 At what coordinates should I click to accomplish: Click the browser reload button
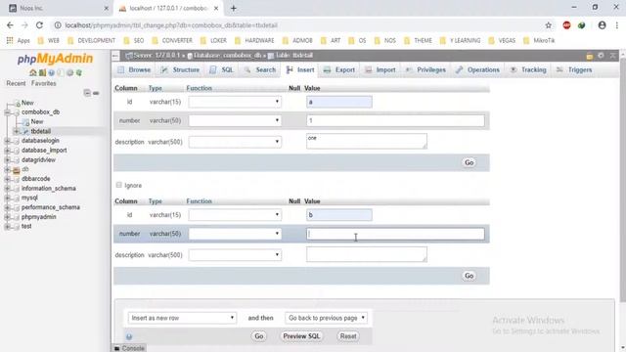pyautogui.click(x=39, y=25)
